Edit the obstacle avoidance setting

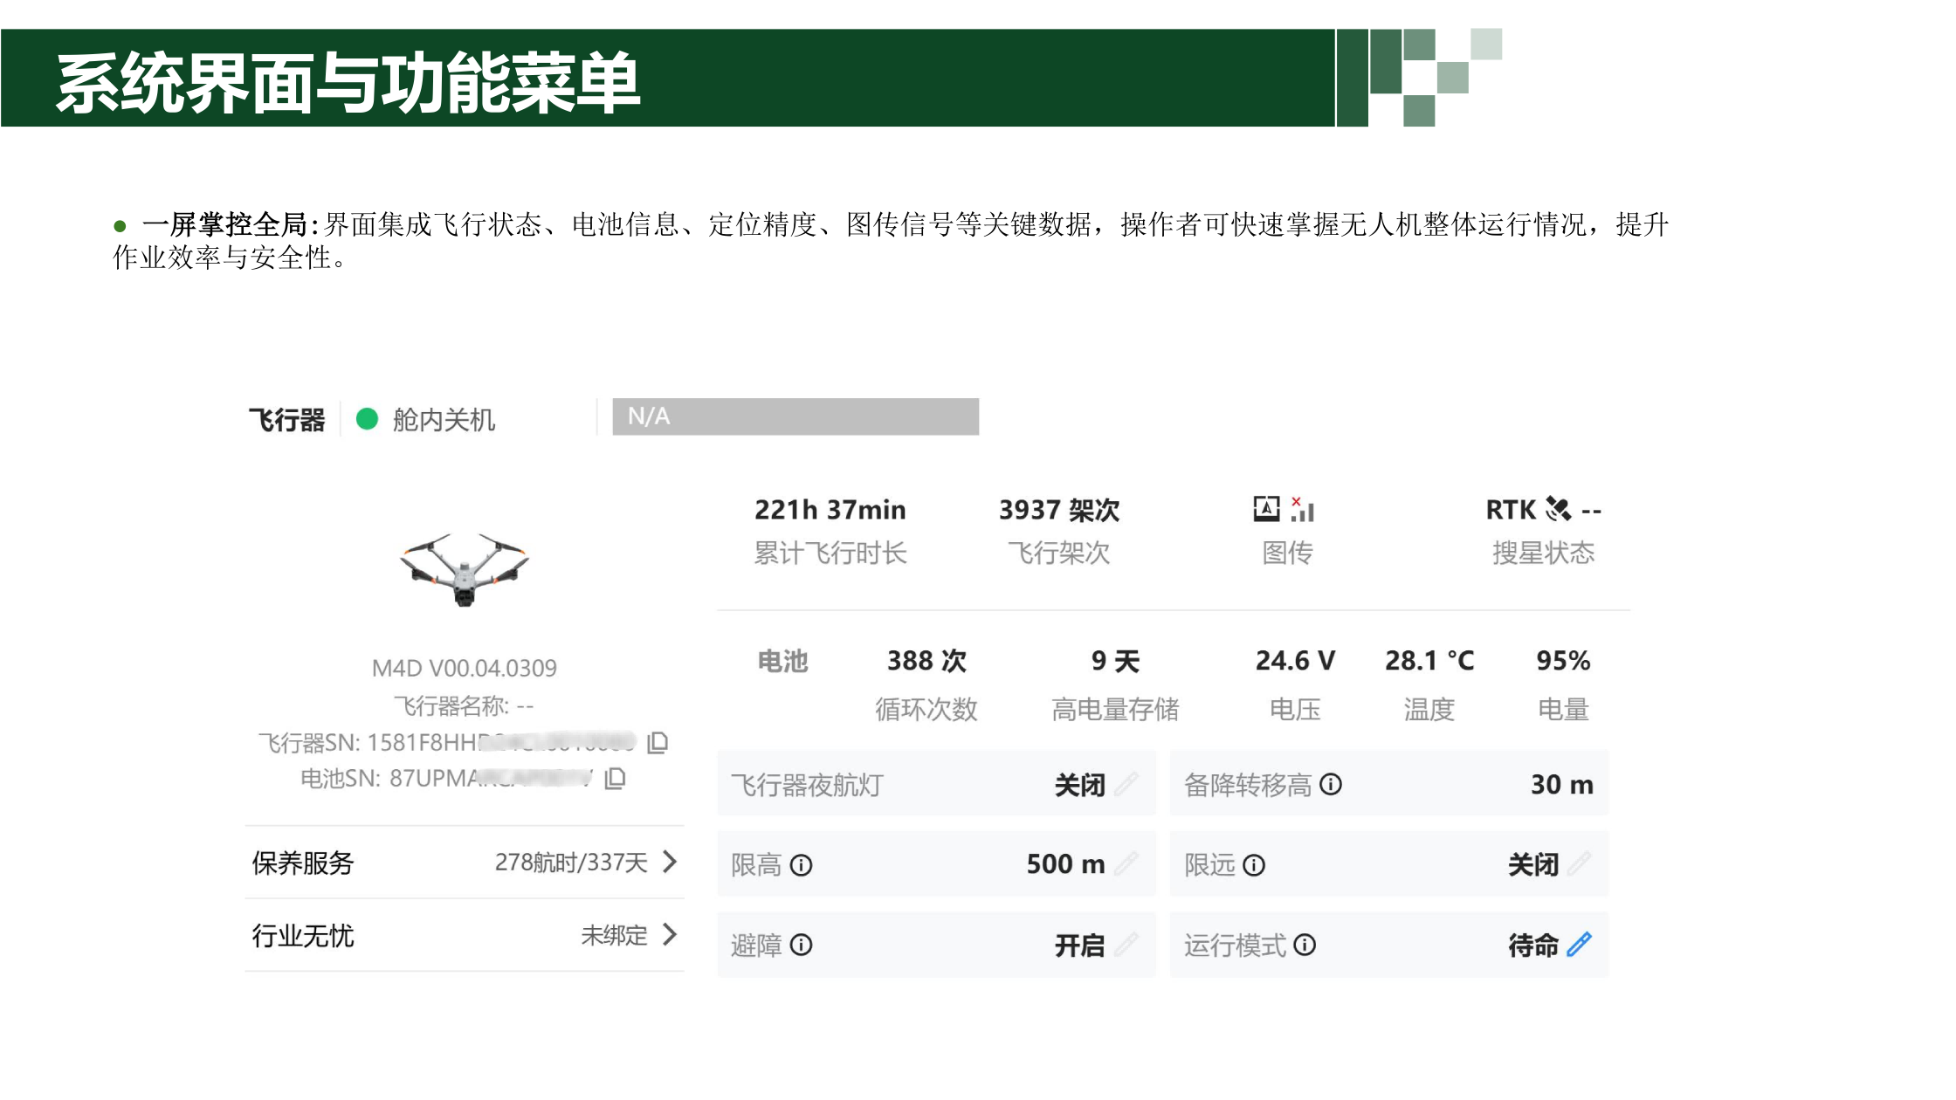1126,945
